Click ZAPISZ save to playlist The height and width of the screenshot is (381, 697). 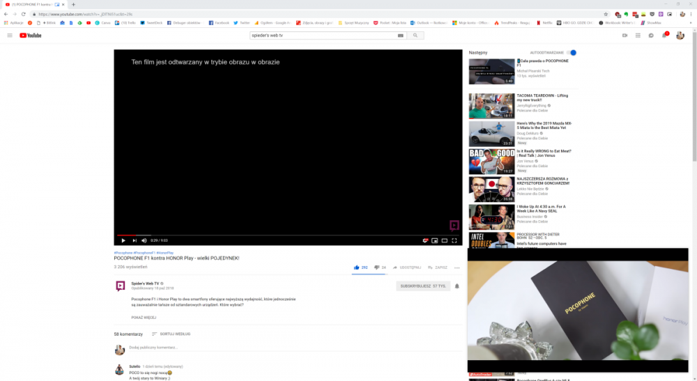pos(438,267)
